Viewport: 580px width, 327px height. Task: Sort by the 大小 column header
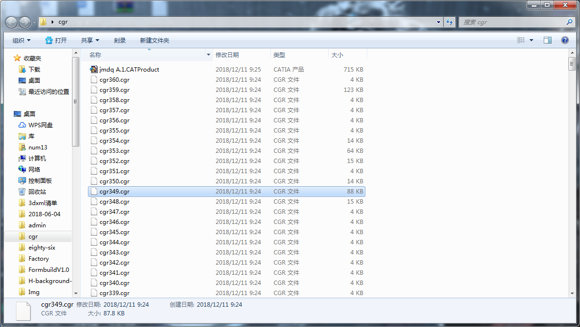(337, 55)
